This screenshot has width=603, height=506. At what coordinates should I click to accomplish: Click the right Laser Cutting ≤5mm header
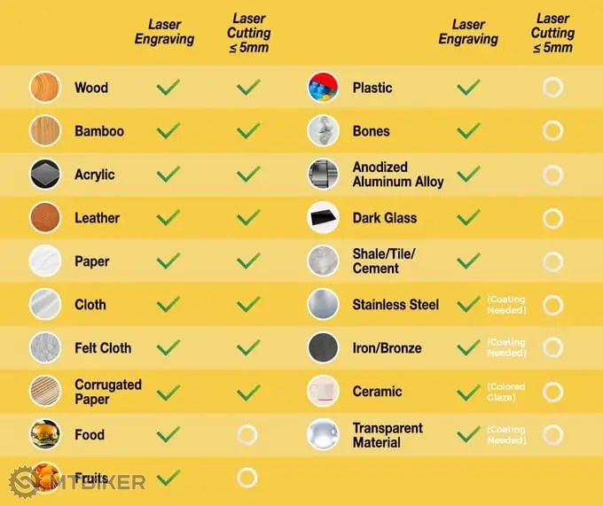[552, 32]
